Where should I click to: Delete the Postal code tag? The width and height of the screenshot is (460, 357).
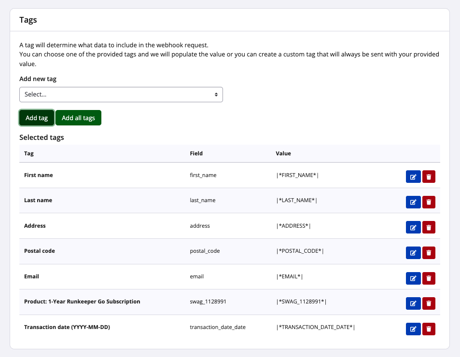(x=429, y=253)
